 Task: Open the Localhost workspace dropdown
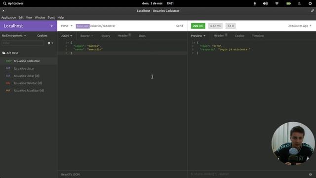51,26
